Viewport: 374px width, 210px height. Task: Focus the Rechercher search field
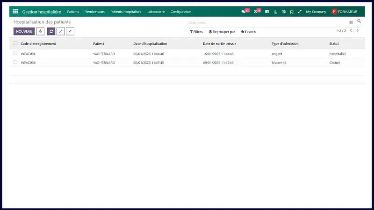(x=266, y=22)
